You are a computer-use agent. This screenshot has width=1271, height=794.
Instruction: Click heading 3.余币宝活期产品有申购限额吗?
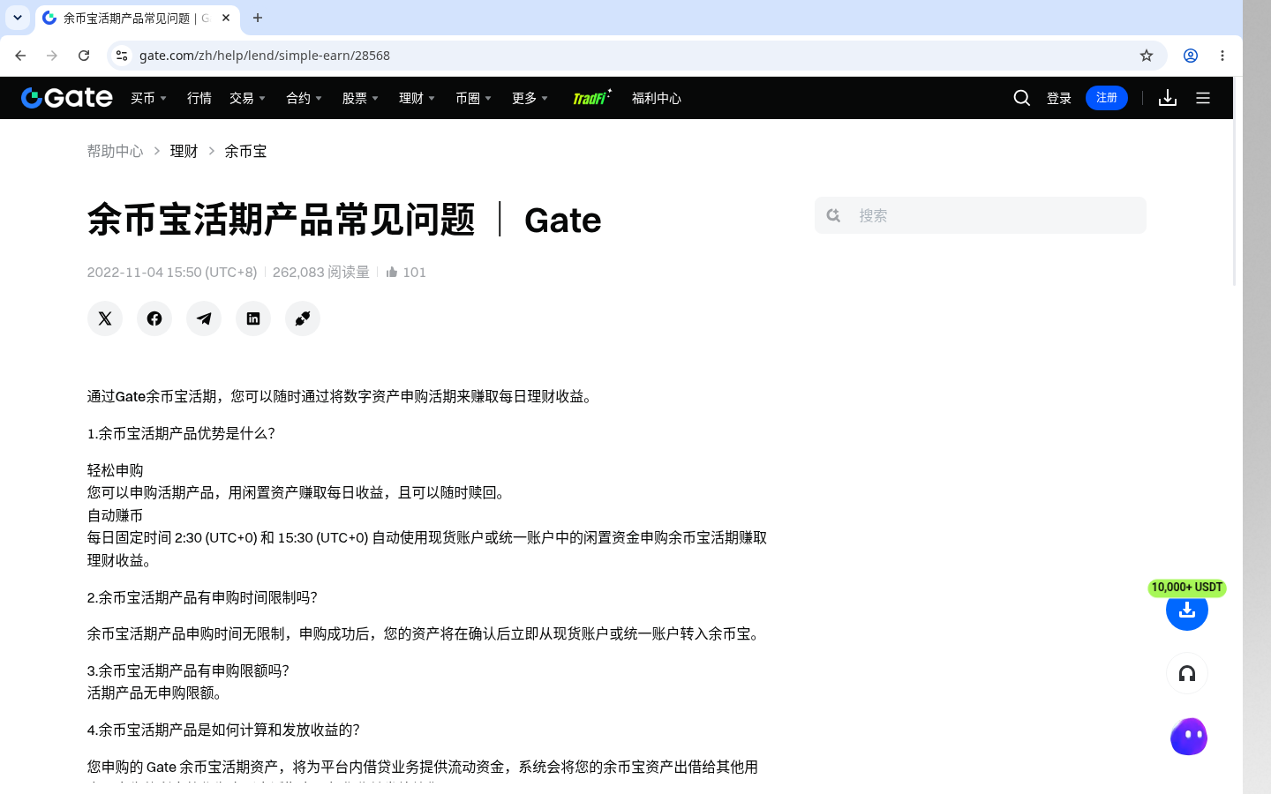pos(188,670)
